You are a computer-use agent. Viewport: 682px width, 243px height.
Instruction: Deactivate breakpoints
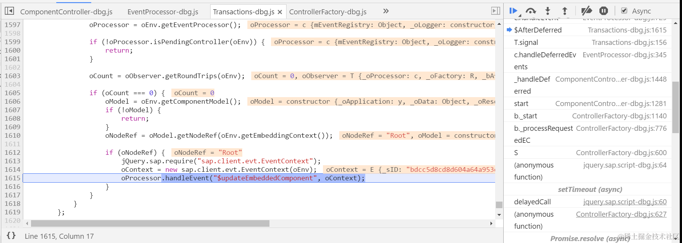pyautogui.click(x=586, y=11)
